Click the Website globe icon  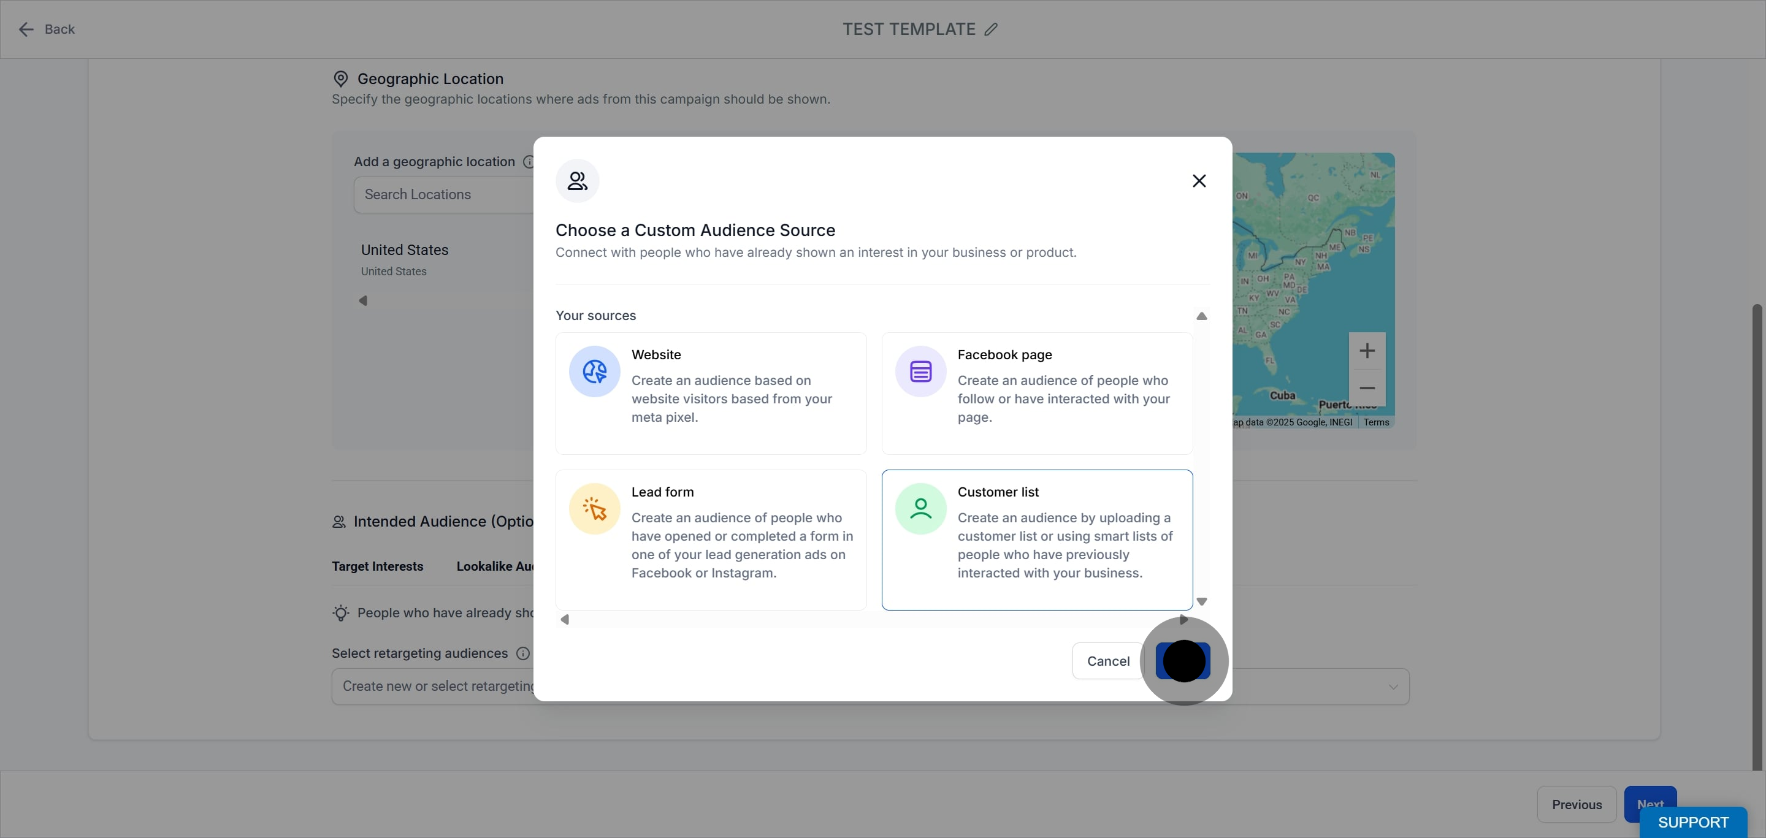(x=594, y=371)
